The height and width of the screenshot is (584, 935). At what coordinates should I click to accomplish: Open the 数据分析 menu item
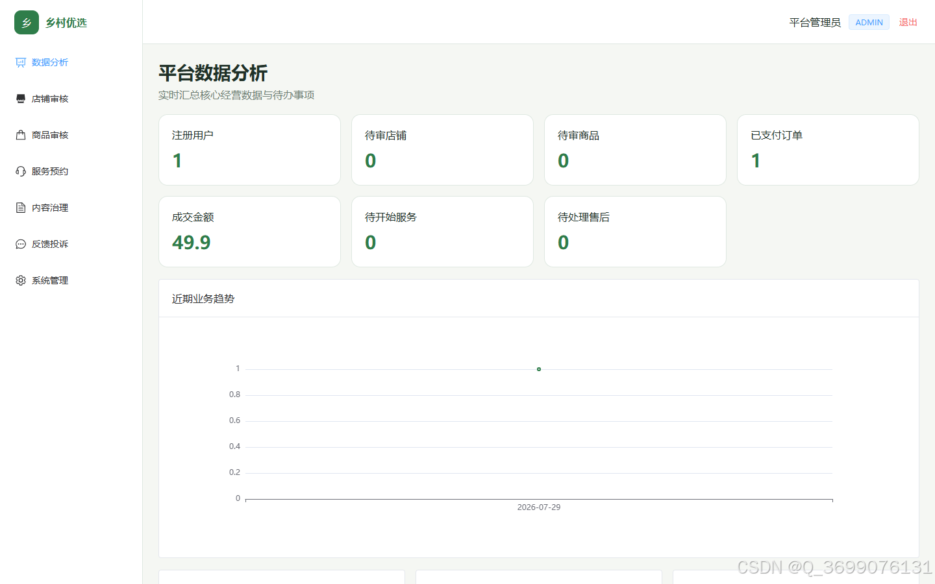71,62
